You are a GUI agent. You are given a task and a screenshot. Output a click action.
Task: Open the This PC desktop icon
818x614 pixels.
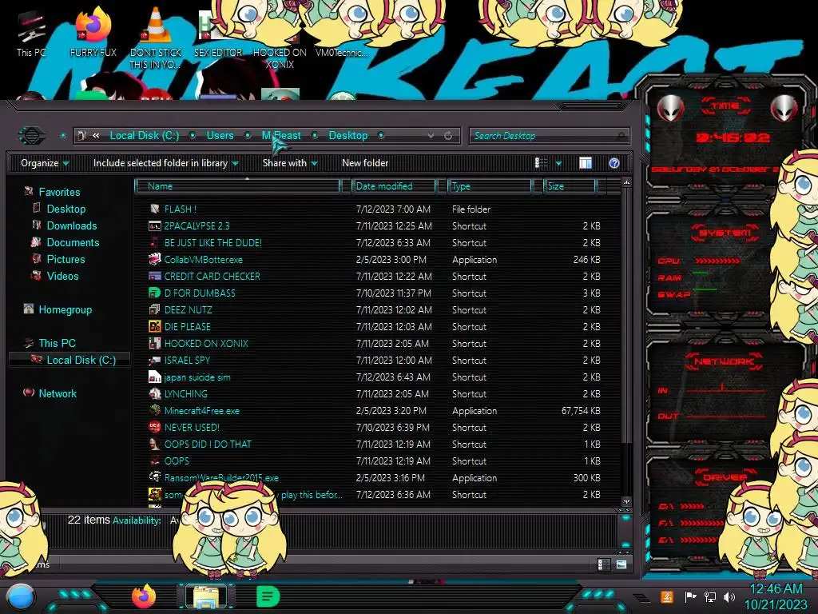coord(30,32)
